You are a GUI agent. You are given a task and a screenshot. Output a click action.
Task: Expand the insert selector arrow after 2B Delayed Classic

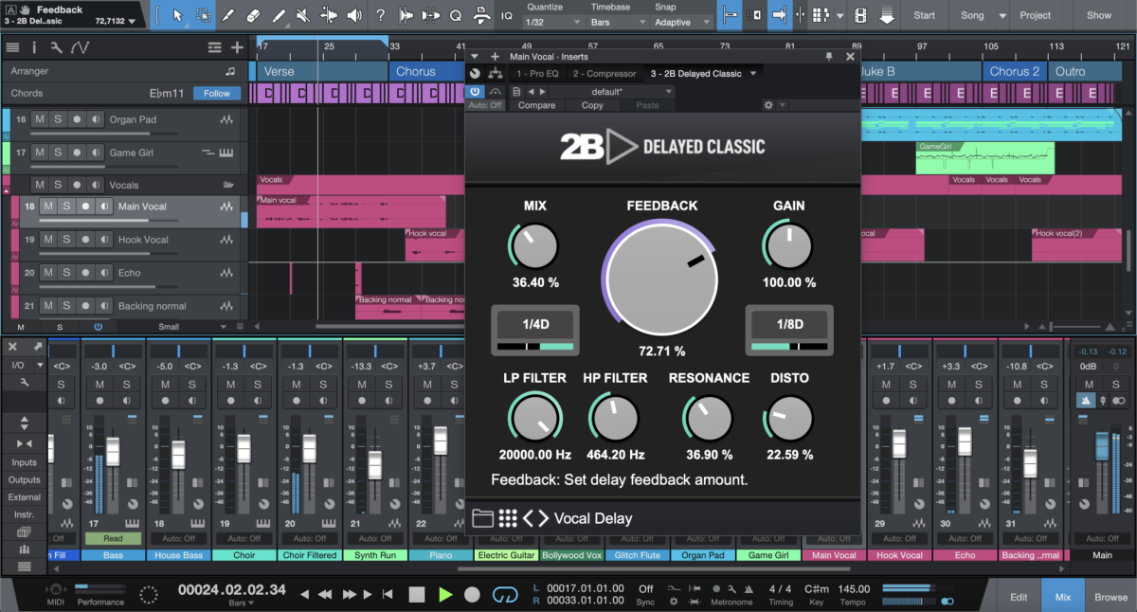pyautogui.click(x=753, y=74)
